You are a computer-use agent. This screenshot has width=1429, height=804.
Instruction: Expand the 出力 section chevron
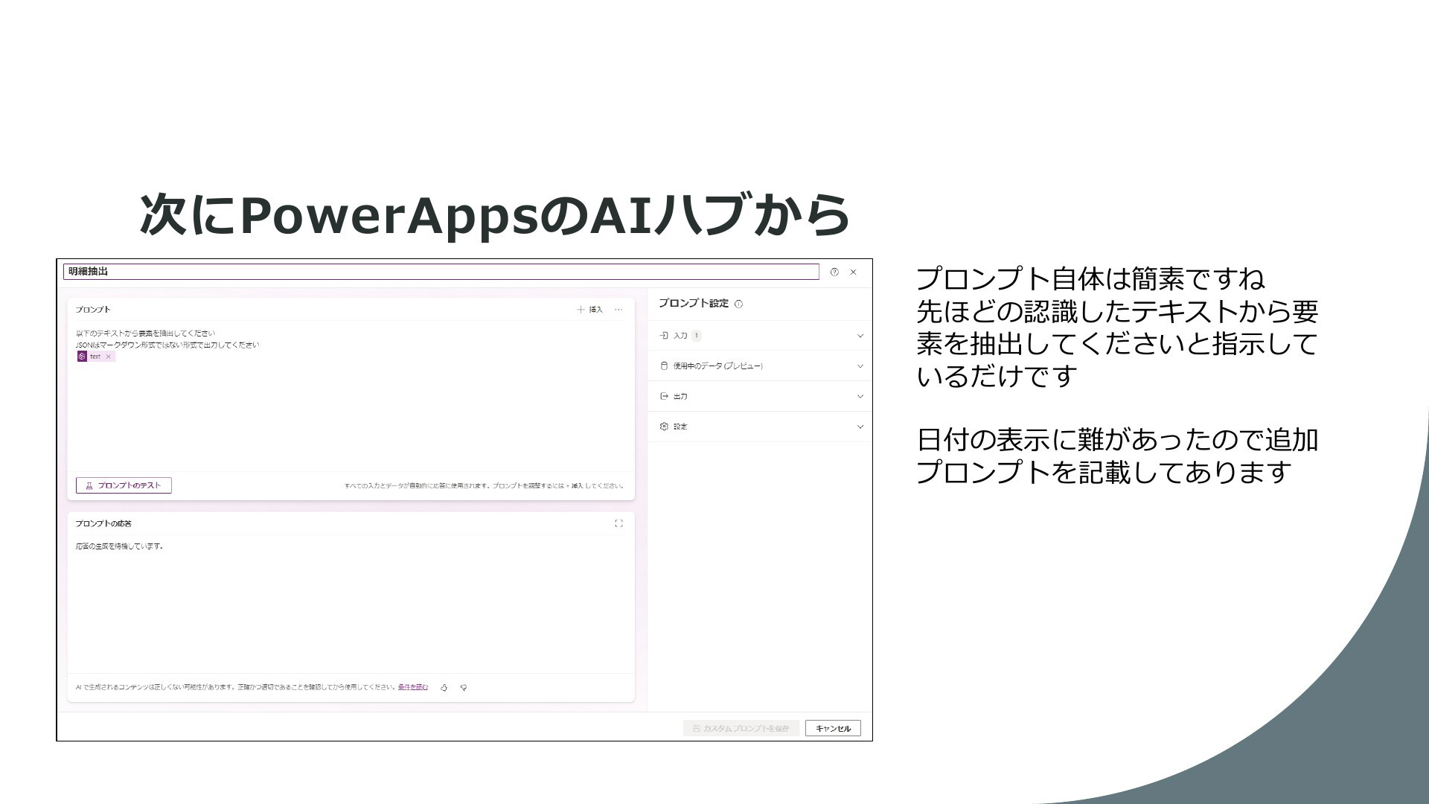[860, 397]
